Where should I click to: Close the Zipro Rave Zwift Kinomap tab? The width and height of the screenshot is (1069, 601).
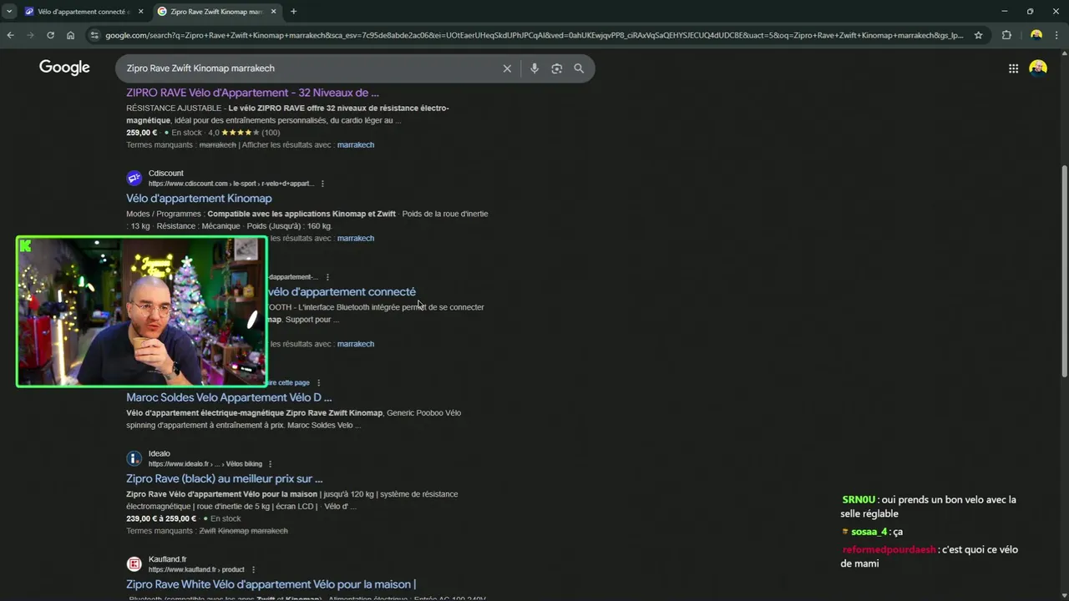pyautogui.click(x=274, y=12)
